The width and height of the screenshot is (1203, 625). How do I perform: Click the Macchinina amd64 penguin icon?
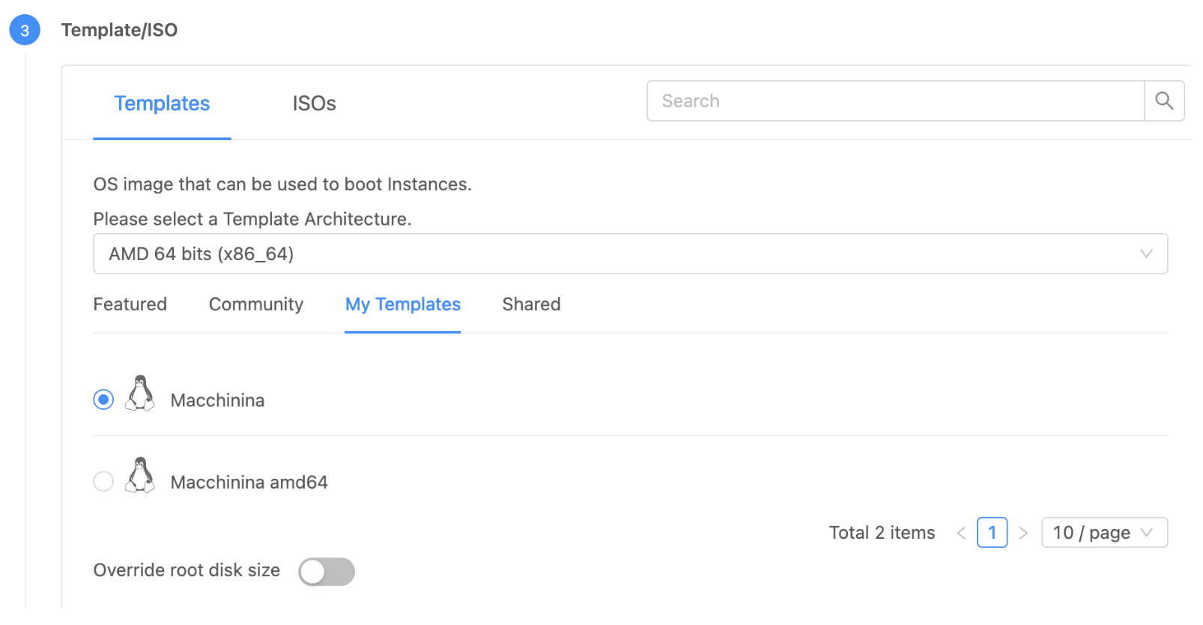pos(140,476)
